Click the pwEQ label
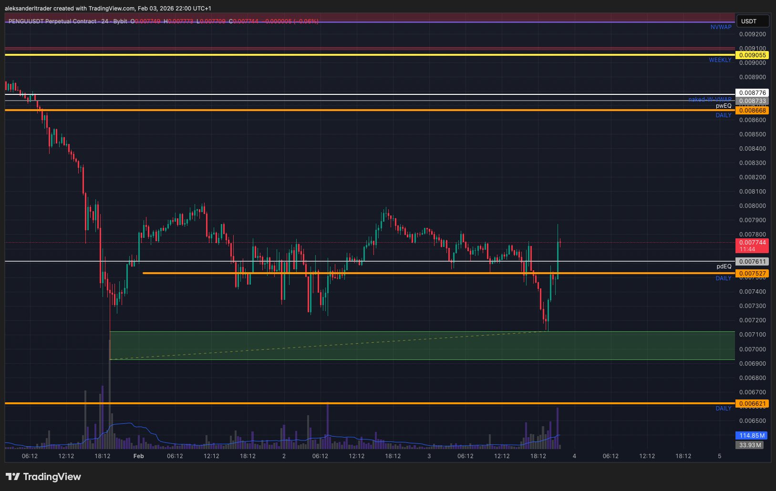 point(724,106)
